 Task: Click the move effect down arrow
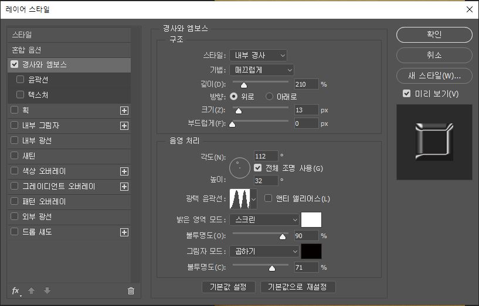tap(47, 291)
